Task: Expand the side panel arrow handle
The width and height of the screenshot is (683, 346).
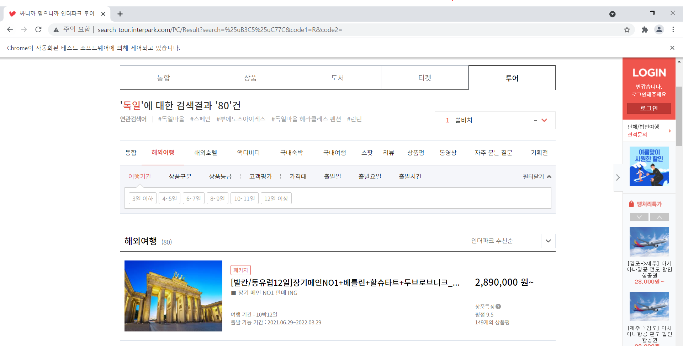Action: [x=618, y=177]
